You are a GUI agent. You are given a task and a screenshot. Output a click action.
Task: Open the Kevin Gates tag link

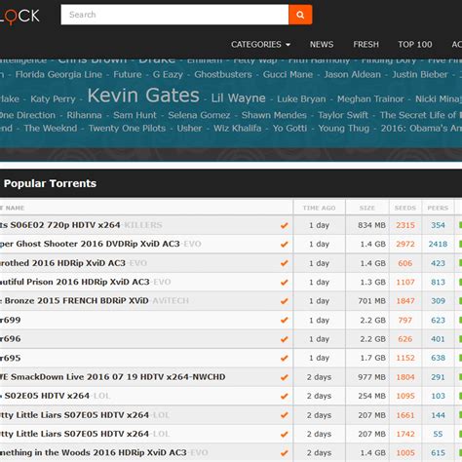(x=143, y=96)
